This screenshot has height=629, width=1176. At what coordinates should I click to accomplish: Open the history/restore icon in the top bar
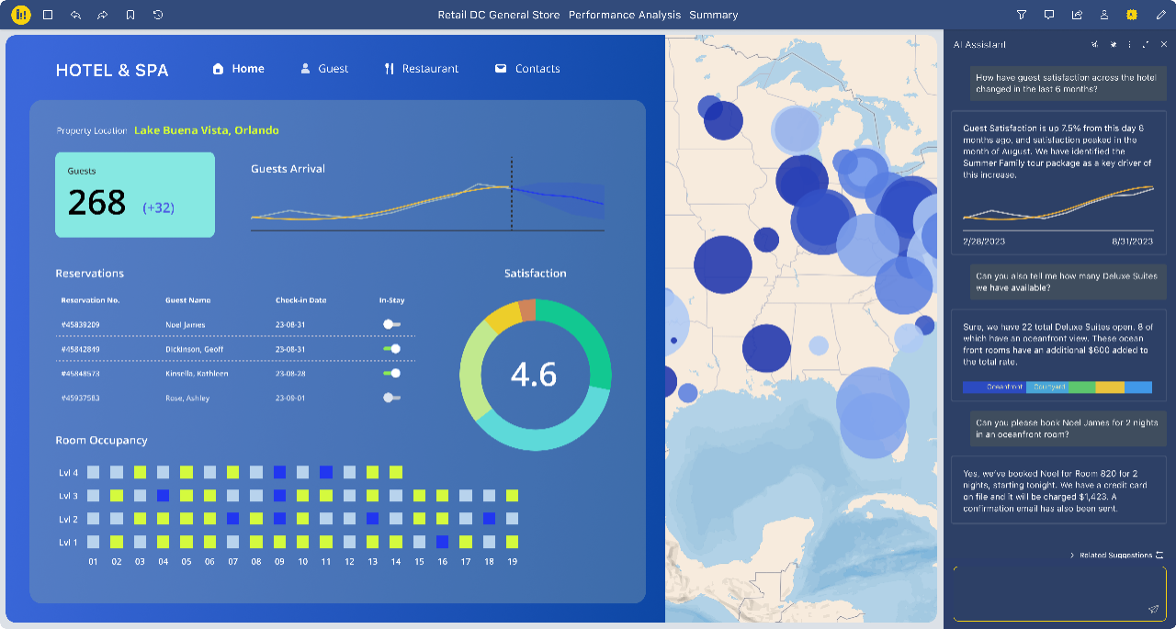(x=157, y=15)
